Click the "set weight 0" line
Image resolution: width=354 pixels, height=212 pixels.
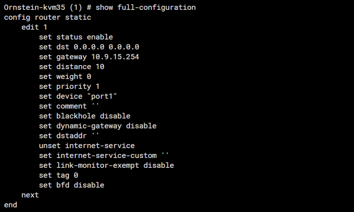[x=65, y=76]
